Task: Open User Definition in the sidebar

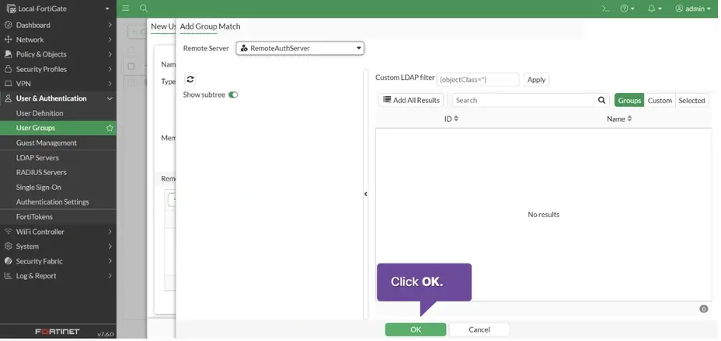Action: click(x=58, y=113)
